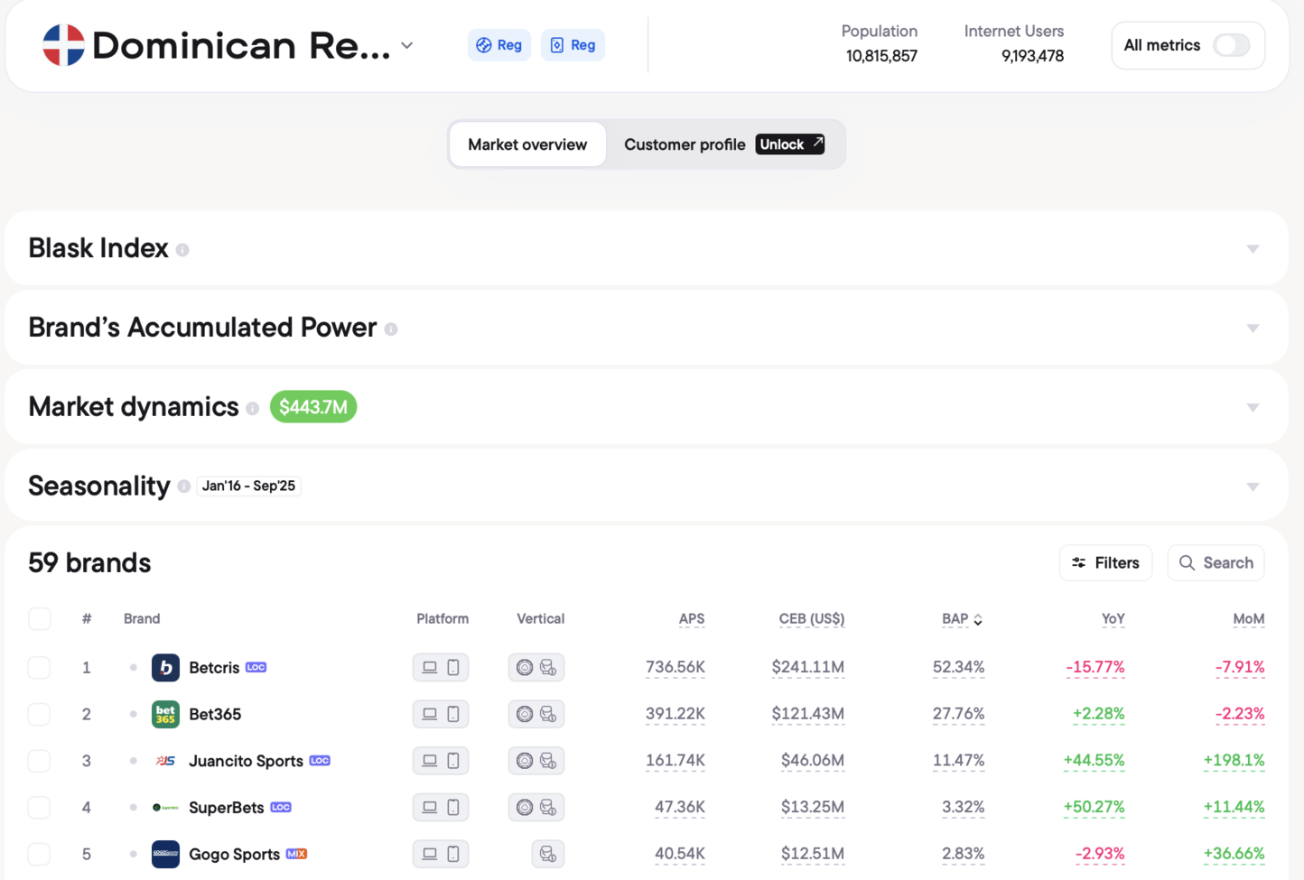Click the Blask Index info icon
The height and width of the screenshot is (880, 1304).
tap(182, 250)
